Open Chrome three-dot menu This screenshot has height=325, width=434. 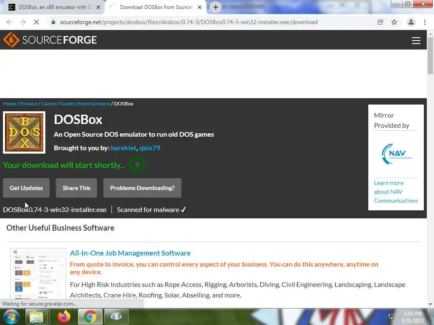425,22
